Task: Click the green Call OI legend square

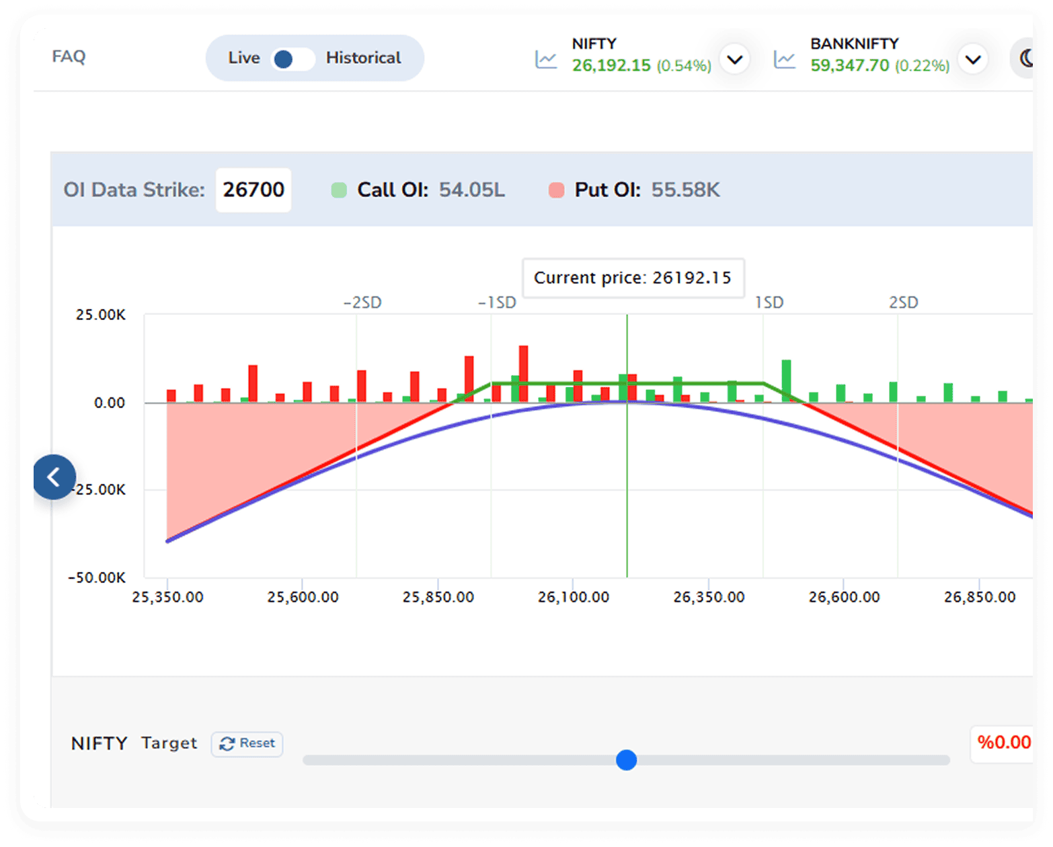Action: 339,190
